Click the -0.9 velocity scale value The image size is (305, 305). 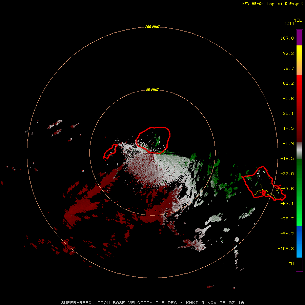288,144
